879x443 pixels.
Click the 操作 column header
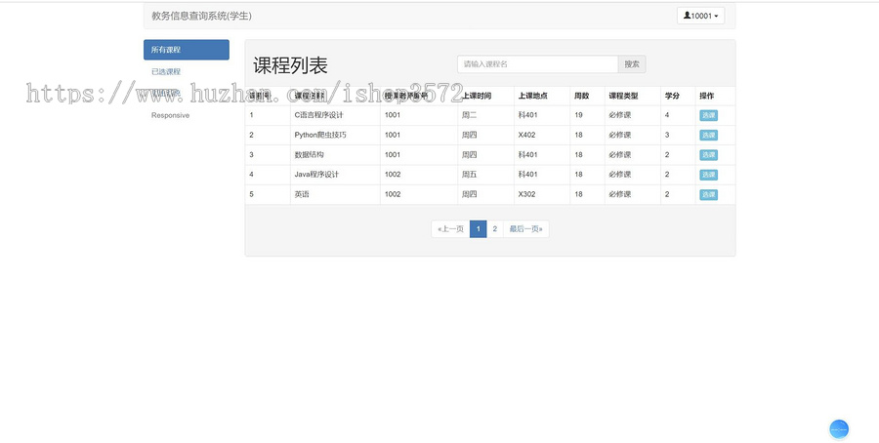pos(707,96)
